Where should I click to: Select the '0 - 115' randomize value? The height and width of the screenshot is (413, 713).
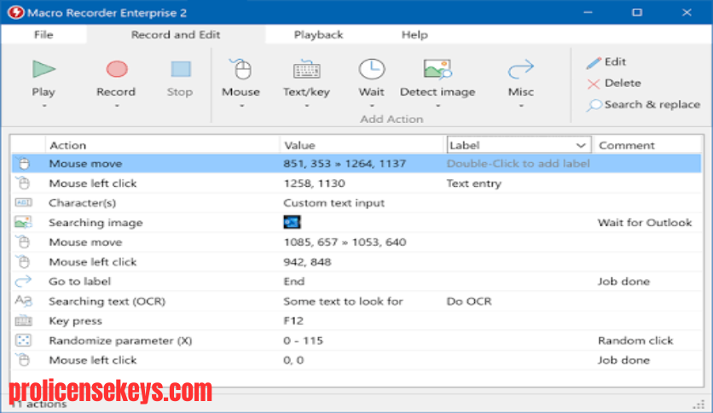click(x=304, y=340)
